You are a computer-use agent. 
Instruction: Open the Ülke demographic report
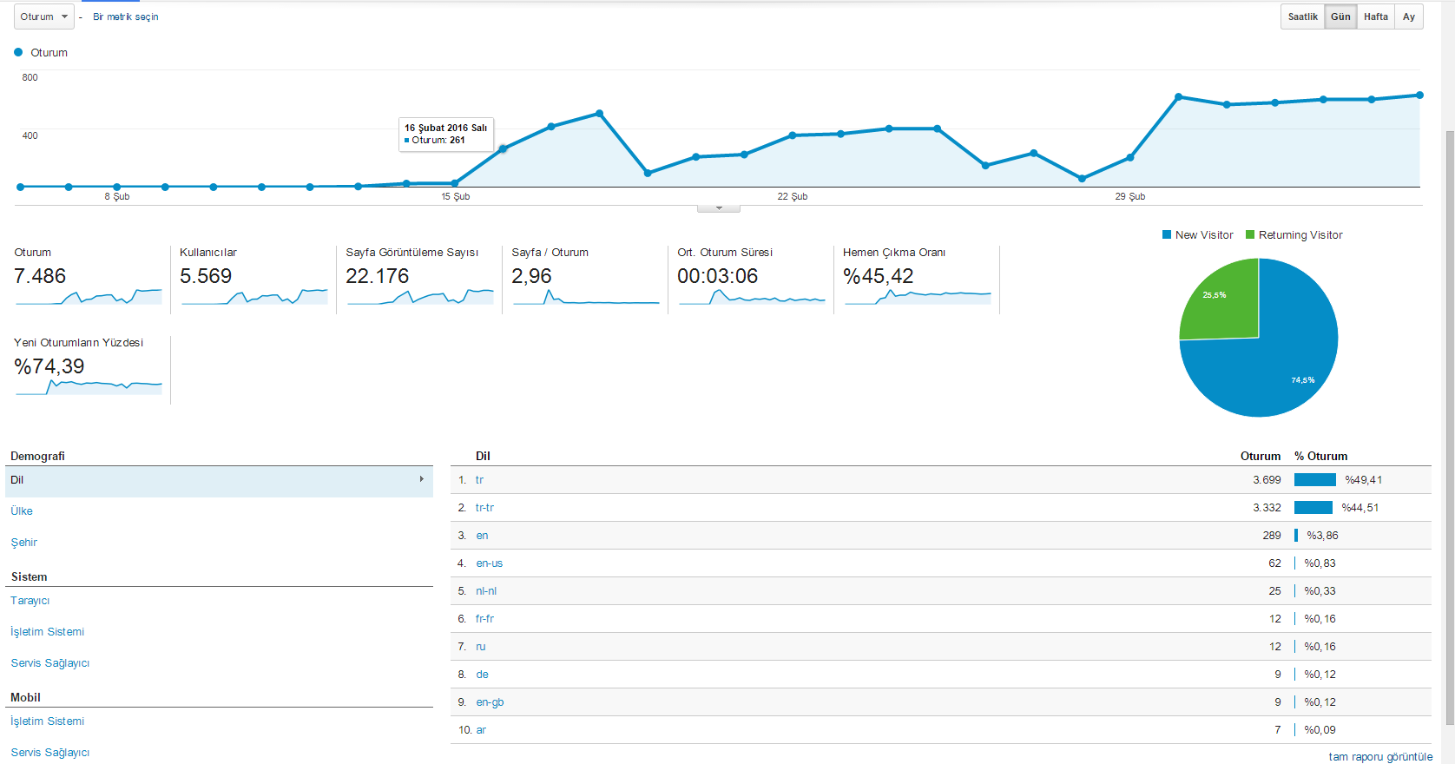pyautogui.click(x=22, y=511)
